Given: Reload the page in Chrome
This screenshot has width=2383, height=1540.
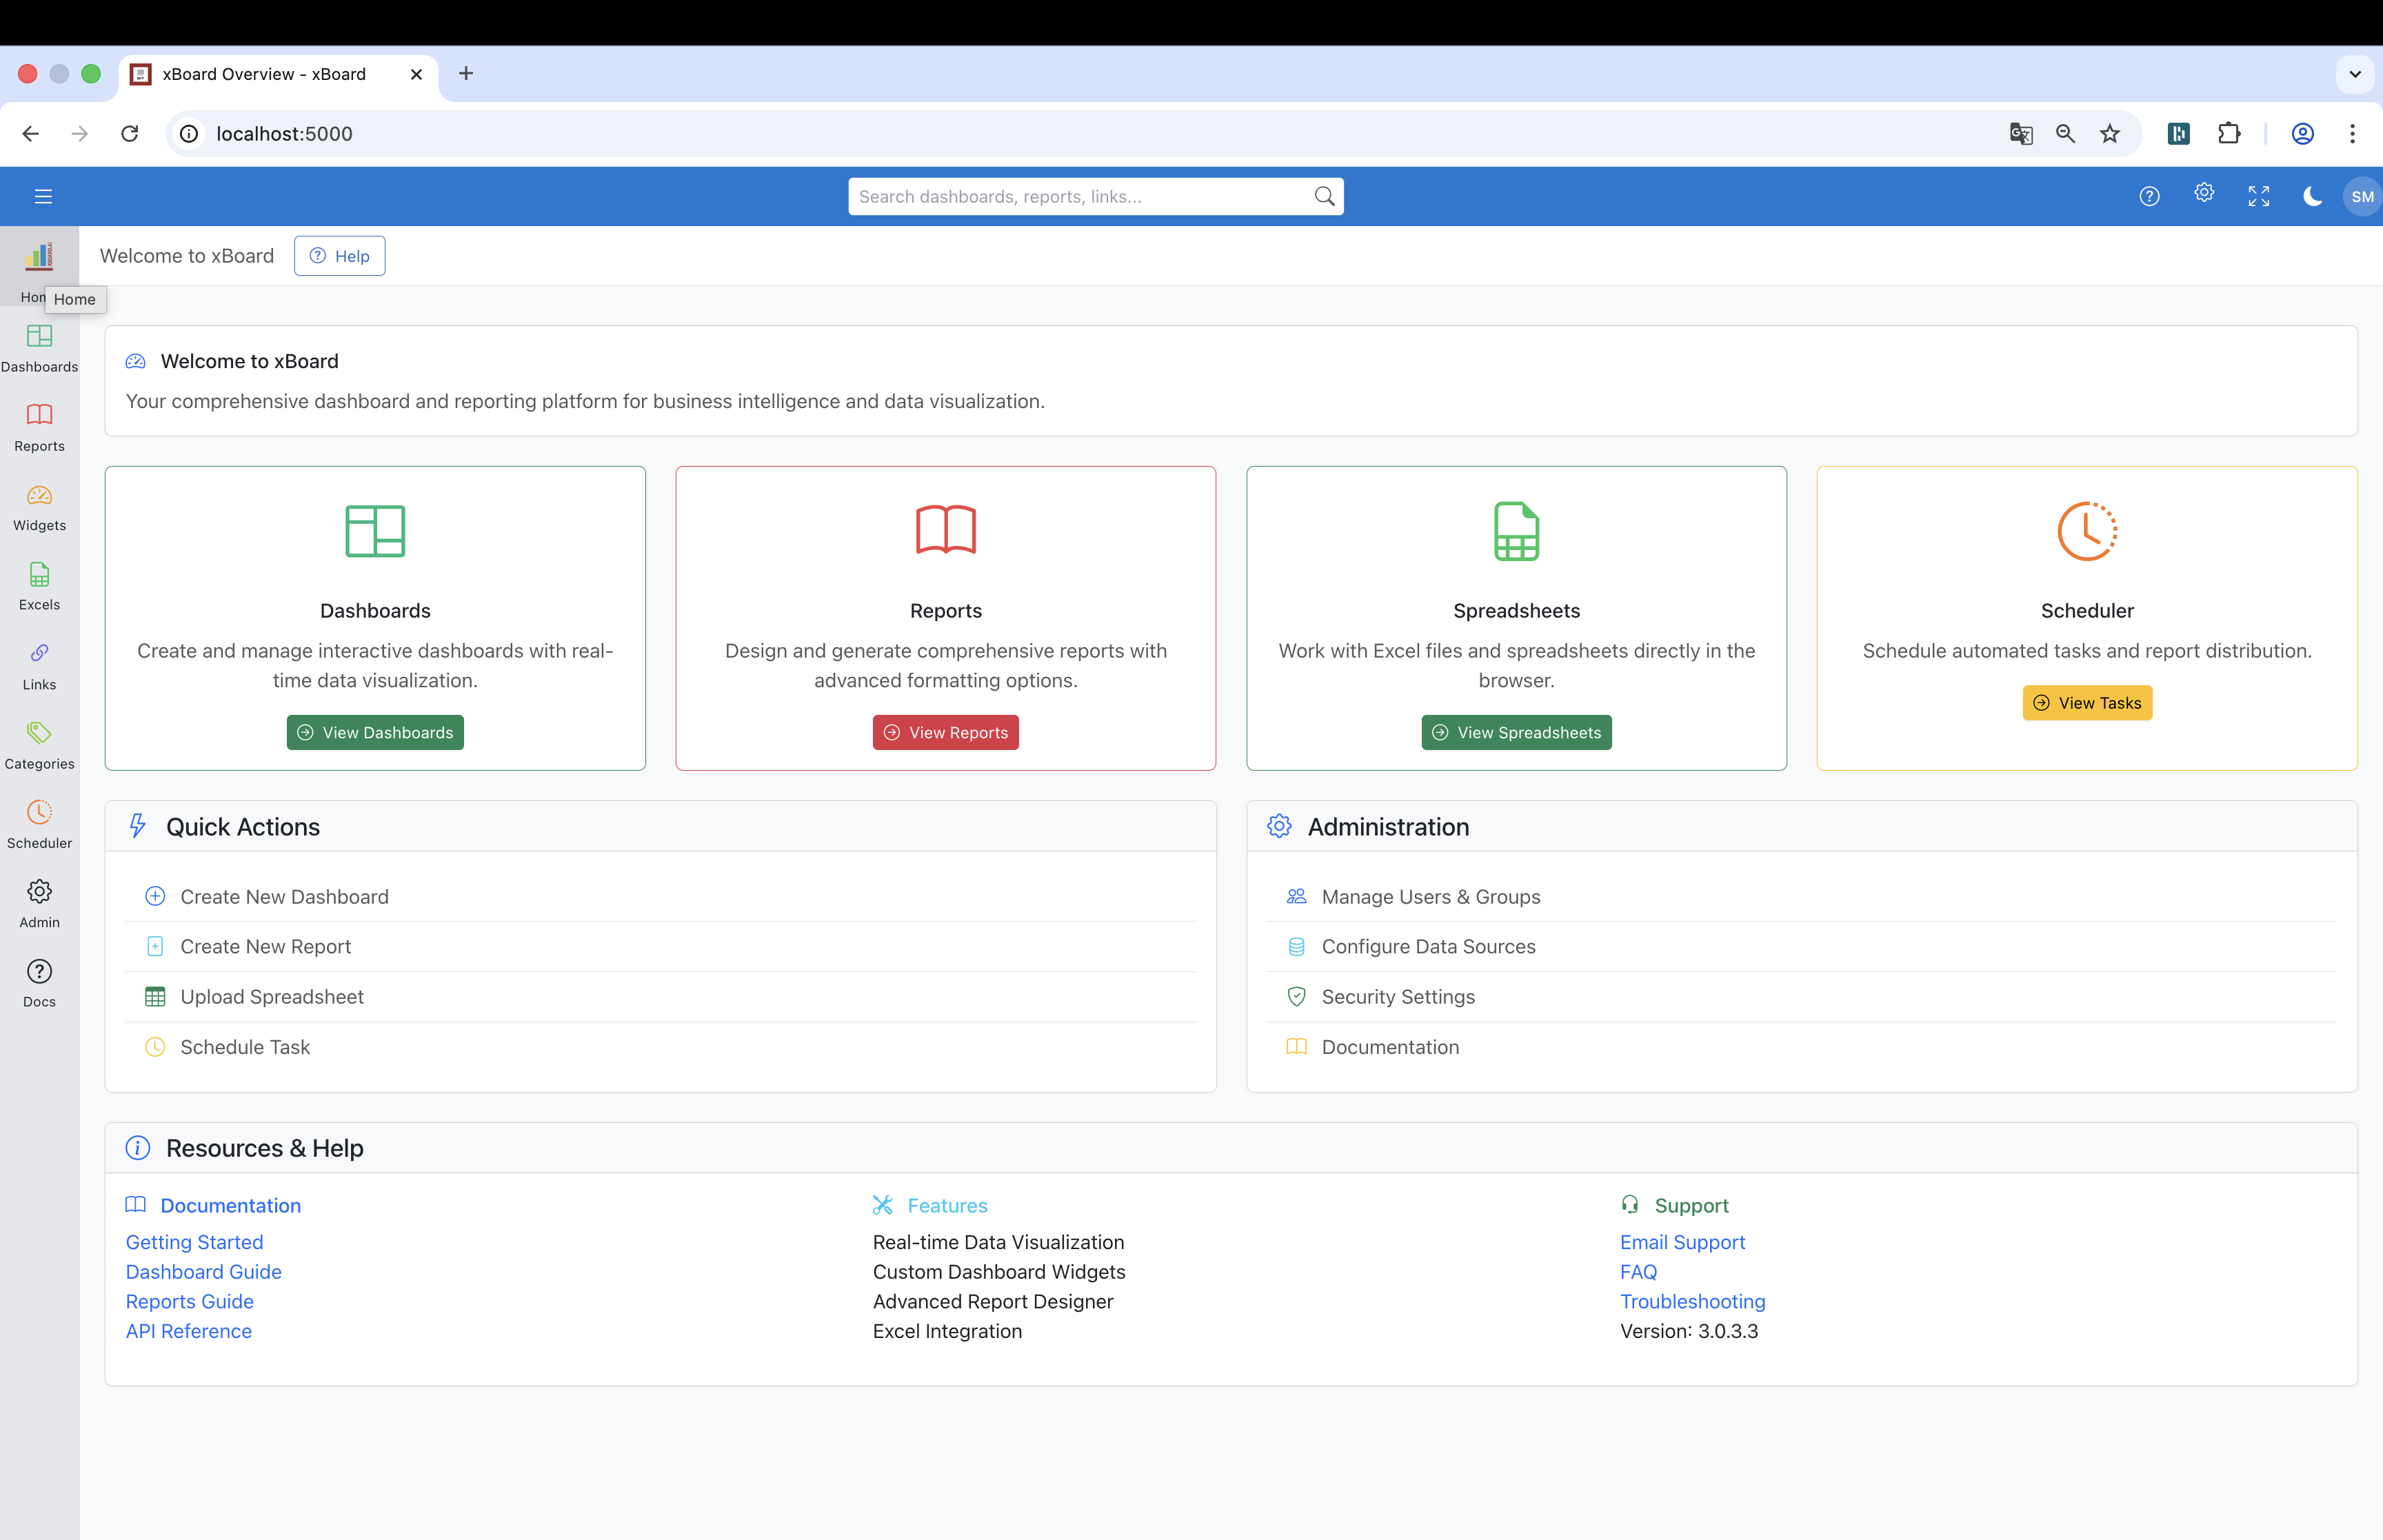Looking at the screenshot, I should click(x=130, y=134).
